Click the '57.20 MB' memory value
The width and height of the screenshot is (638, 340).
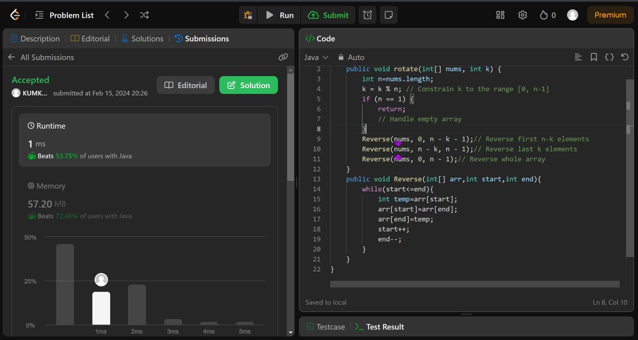(x=47, y=204)
